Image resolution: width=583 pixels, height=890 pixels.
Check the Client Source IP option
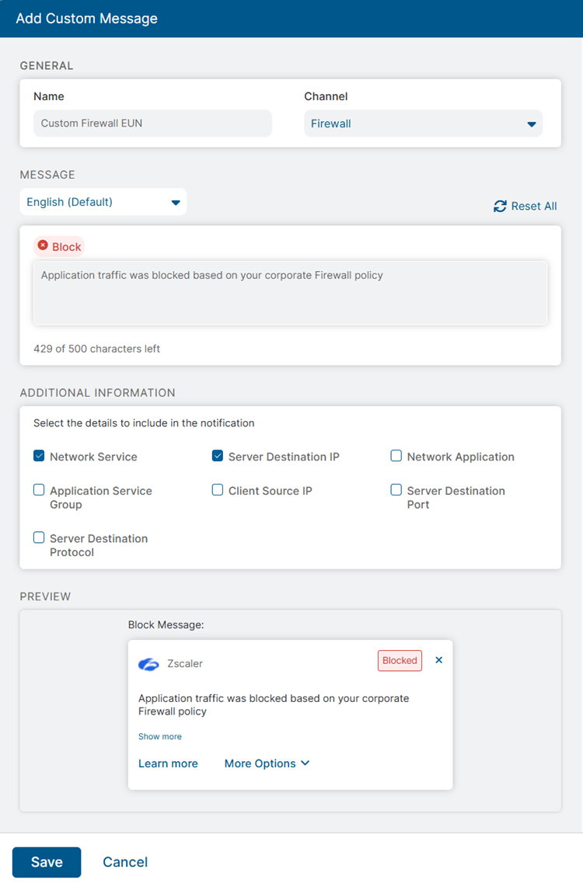(x=218, y=490)
